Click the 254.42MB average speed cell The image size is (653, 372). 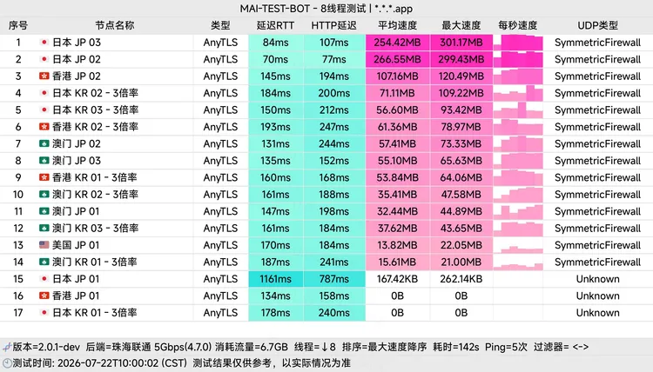(x=397, y=43)
